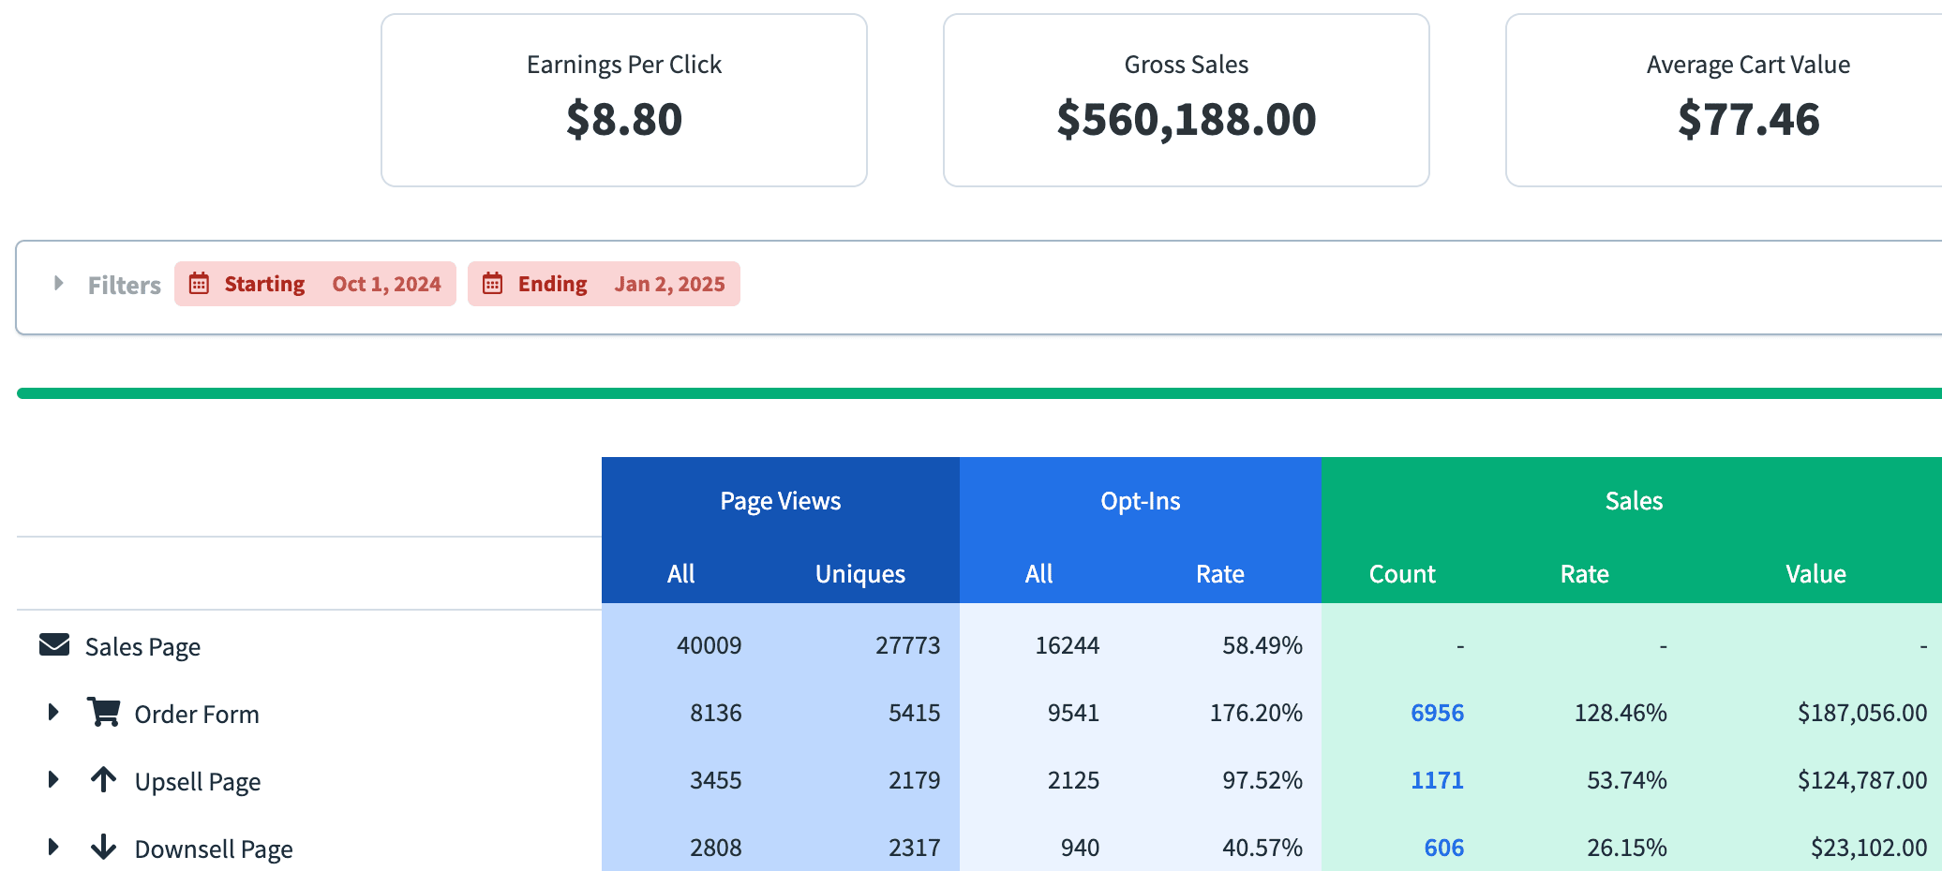
Task: Click the green progress bar
Action: (978, 393)
